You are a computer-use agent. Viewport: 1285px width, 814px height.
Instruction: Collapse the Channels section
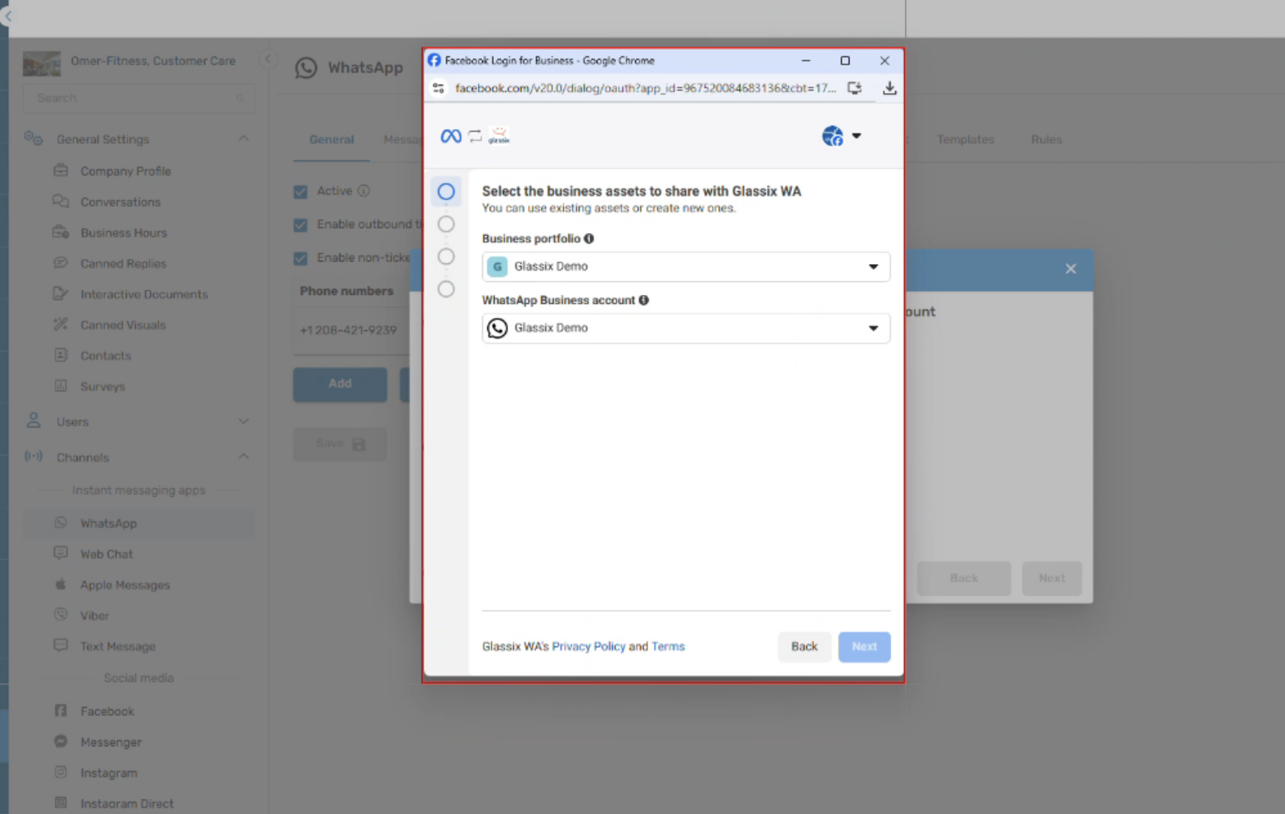(244, 457)
